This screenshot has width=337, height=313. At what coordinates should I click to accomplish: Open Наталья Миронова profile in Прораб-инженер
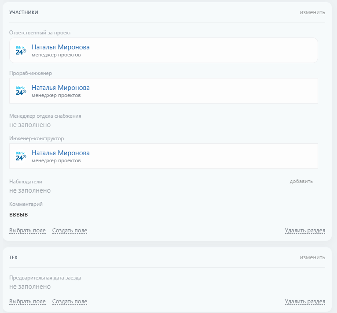61,88
